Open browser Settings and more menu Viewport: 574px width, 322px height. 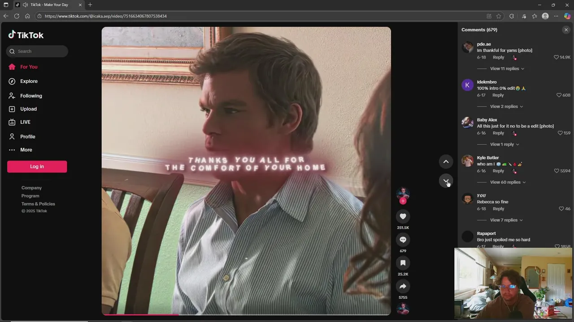point(556,16)
